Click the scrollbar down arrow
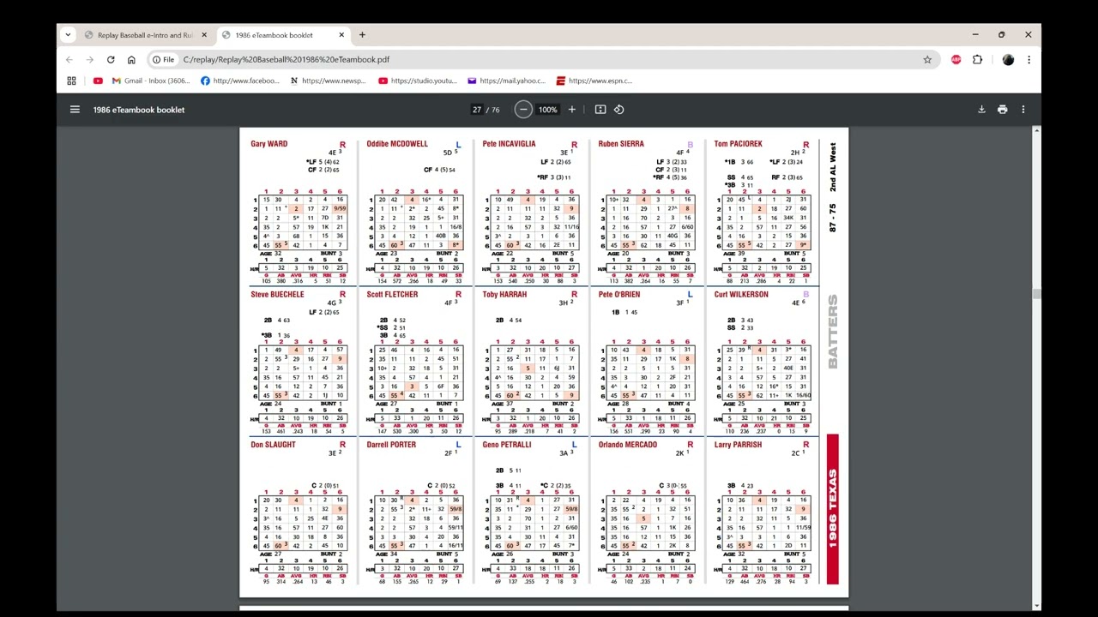This screenshot has width=1098, height=617. (1036, 606)
